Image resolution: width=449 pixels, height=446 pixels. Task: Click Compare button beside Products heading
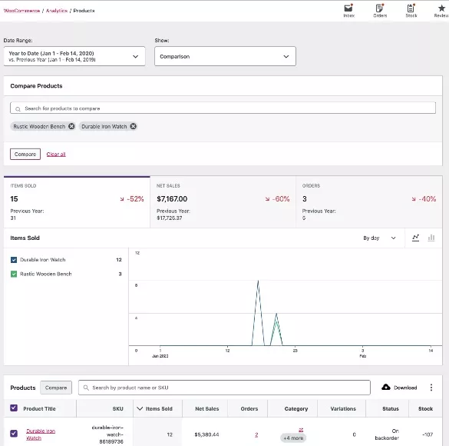[x=56, y=388]
